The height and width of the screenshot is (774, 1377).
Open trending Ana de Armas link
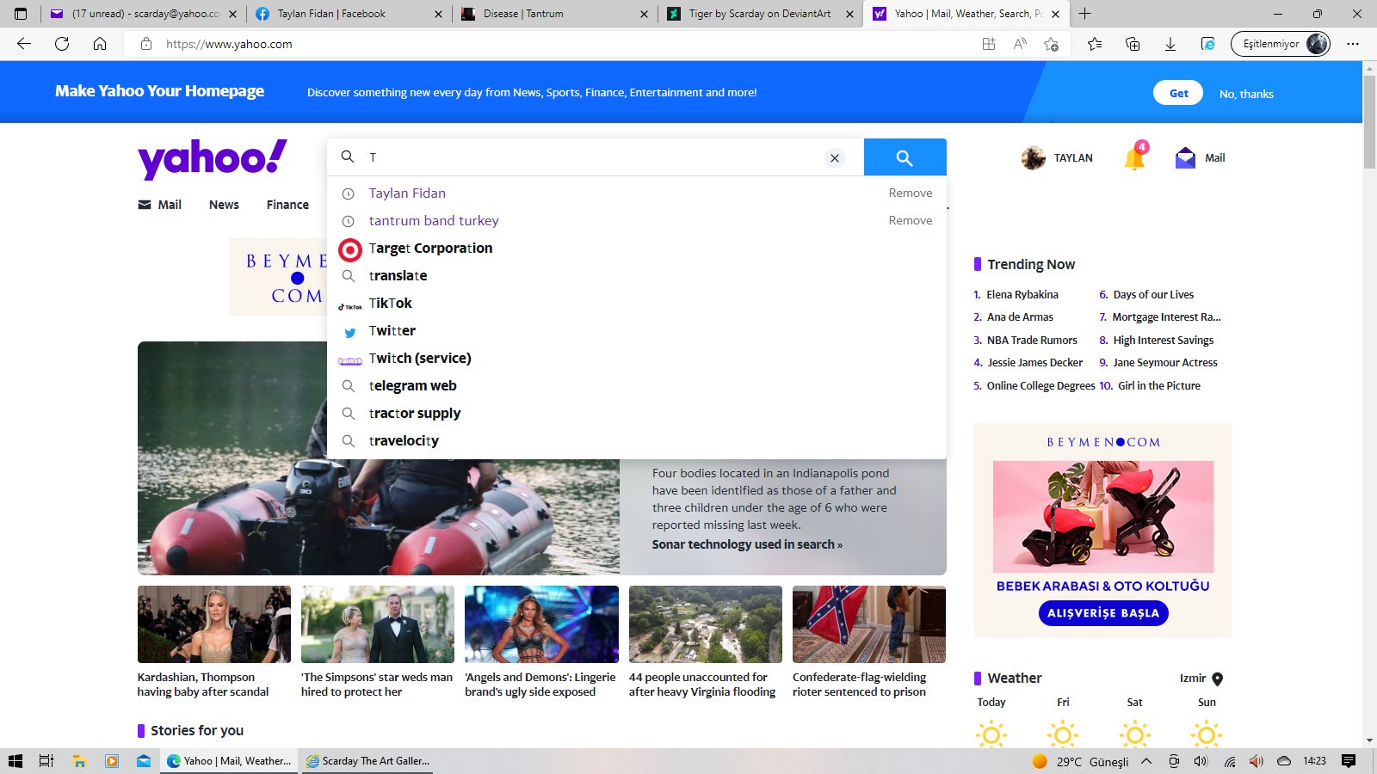coord(1020,317)
